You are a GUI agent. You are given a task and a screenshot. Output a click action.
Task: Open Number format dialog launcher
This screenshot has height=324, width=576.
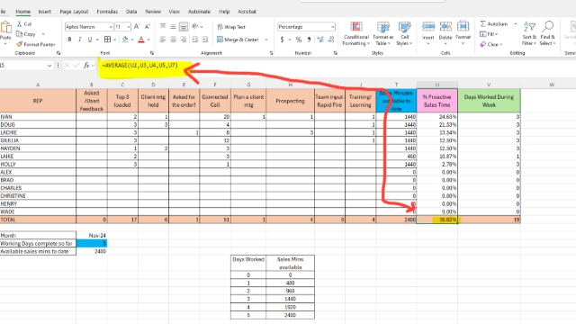pos(336,53)
